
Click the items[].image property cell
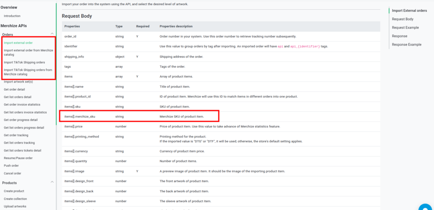(x=75, y=171)
